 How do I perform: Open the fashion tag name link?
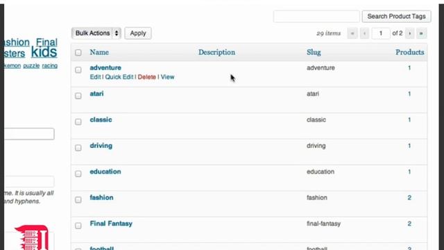(101, 197)
